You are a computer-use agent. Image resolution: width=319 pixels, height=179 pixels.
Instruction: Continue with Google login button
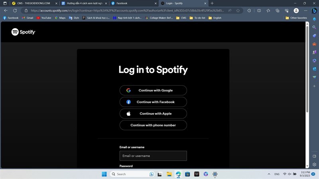pos(153,90)
